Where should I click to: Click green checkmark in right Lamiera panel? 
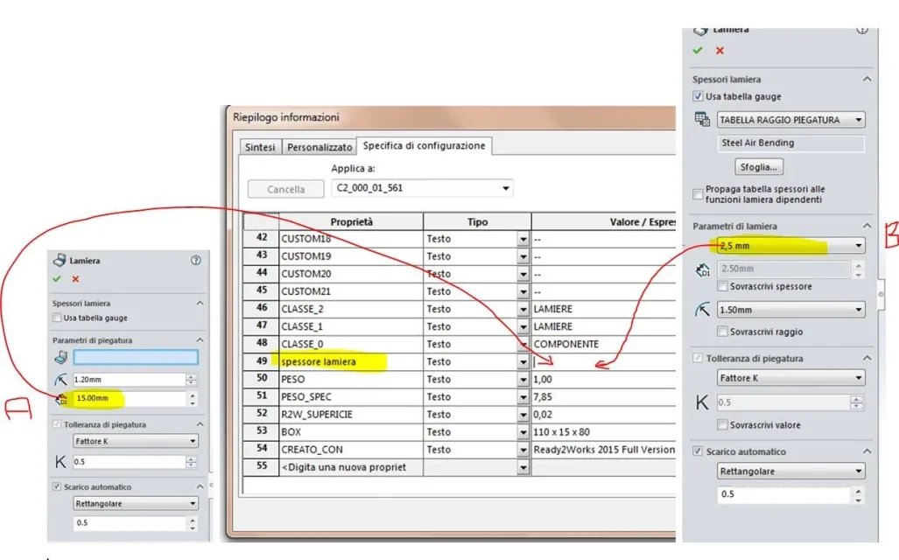698,51
